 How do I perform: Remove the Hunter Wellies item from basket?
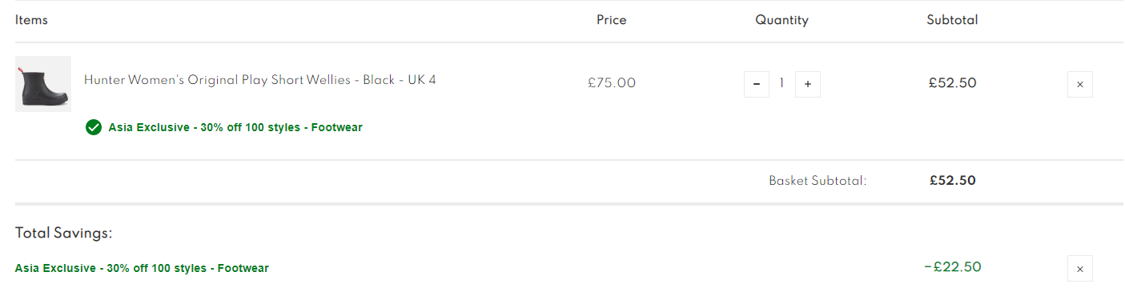click(1079, 84)
